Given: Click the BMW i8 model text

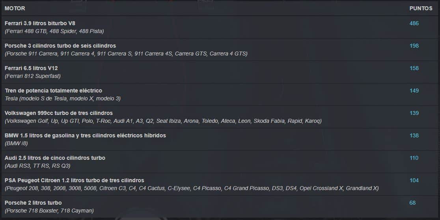Looking at the screenshot, I should (x=16, y=143).
